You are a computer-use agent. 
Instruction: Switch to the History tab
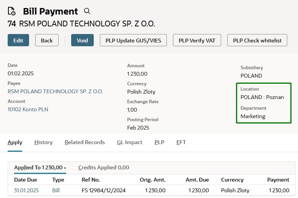[x=43, y=142]
